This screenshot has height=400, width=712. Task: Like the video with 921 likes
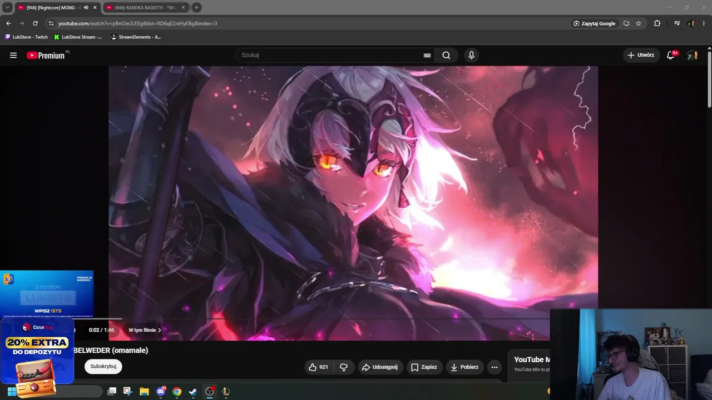click(319, 367)
